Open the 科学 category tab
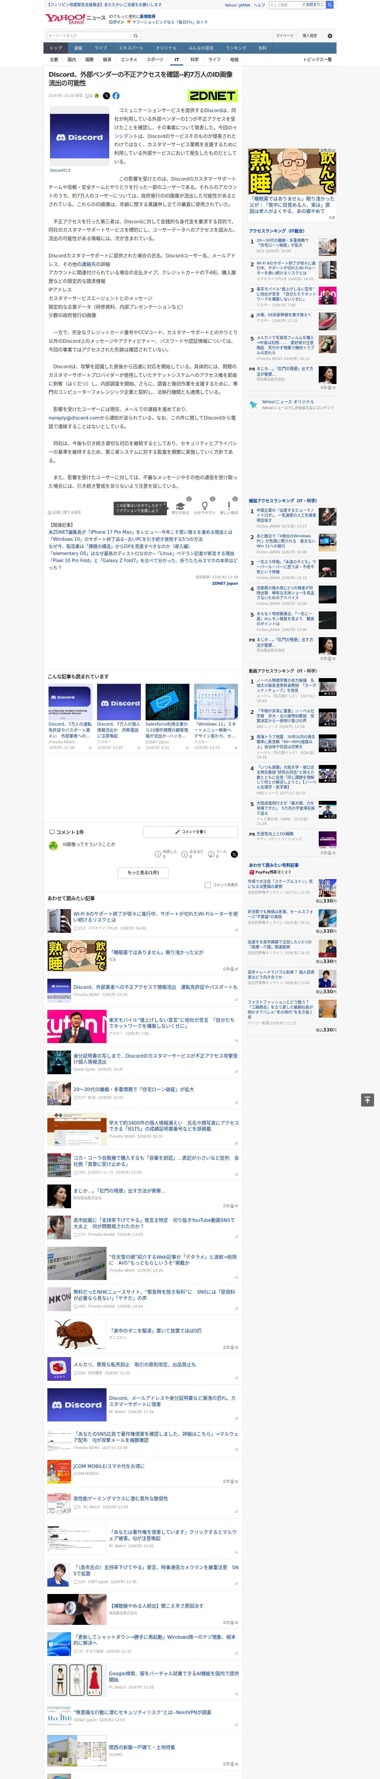The height and width of the screenshot is (1779, 380). [x=194, y=59]
